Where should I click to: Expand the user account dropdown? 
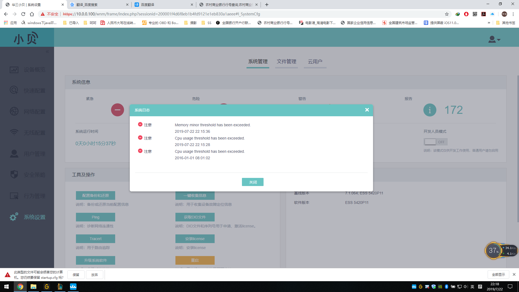(x=494, y=39)
